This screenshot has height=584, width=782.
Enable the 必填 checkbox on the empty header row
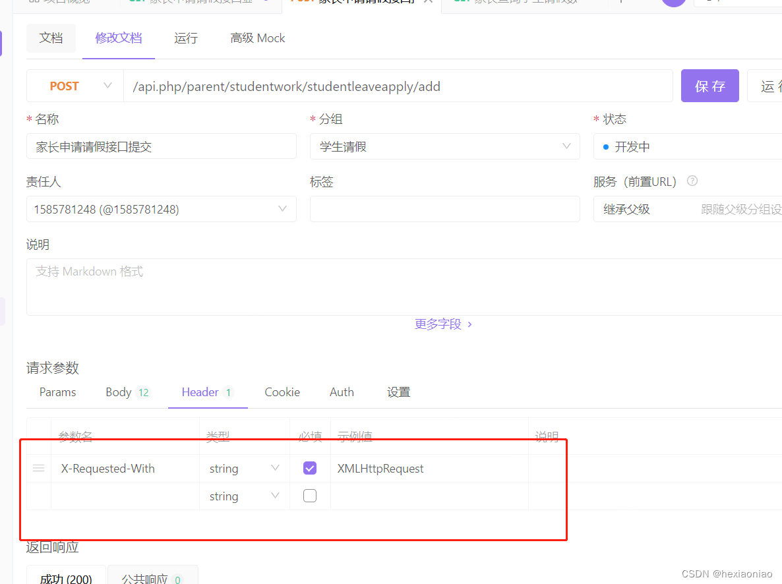309,495
